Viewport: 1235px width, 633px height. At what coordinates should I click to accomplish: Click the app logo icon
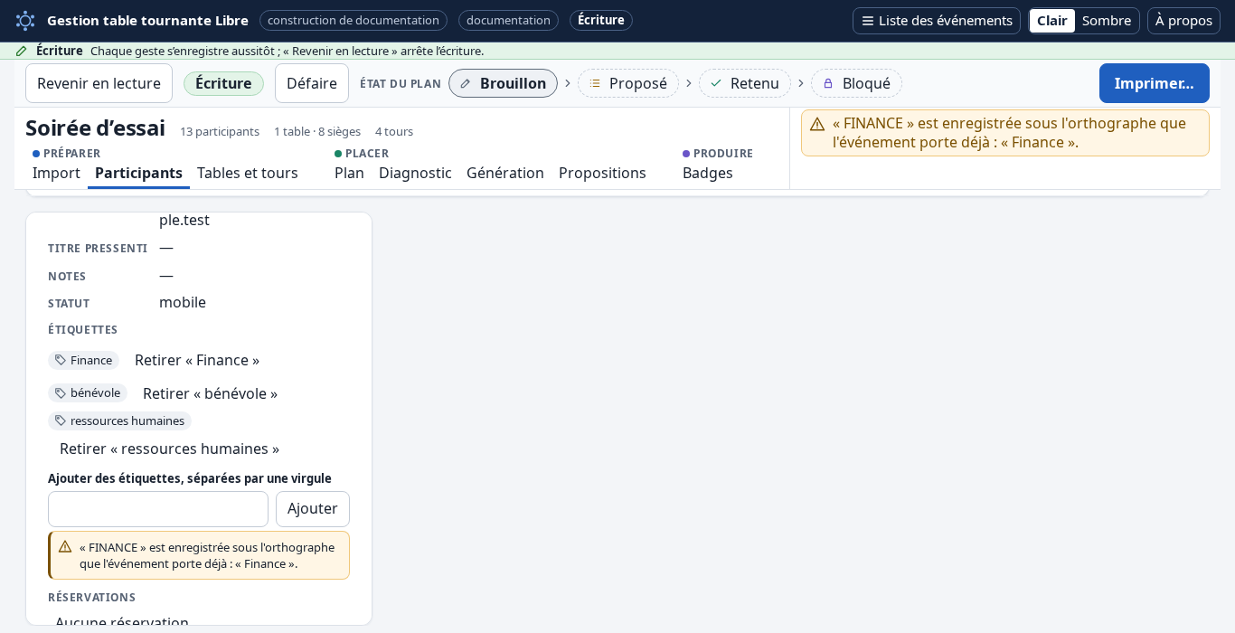[x=25, y=21]
